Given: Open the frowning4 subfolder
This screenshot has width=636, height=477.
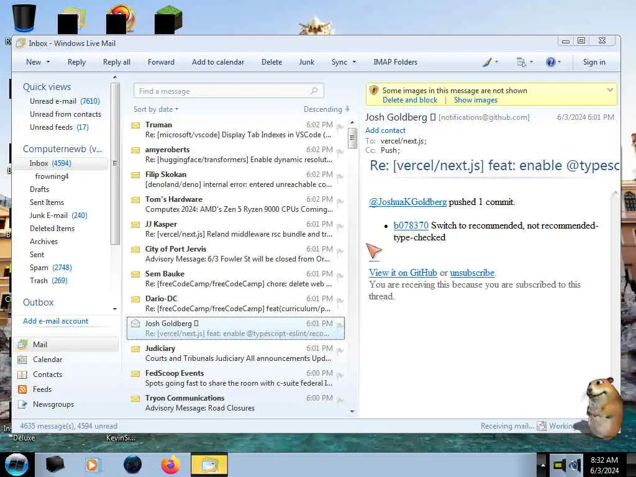Looking at the screenshot, I should [x=52, y=176].
